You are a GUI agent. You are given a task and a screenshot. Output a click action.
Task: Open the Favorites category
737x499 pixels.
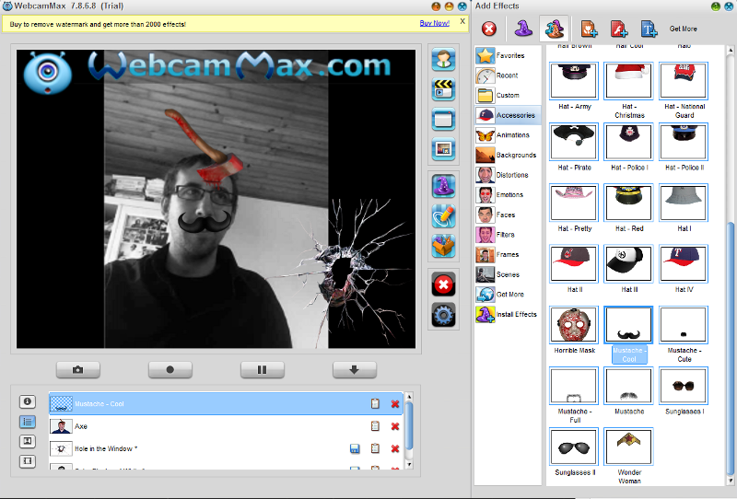(508, 55)
